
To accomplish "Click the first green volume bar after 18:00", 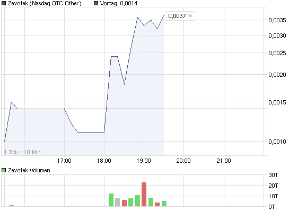I will 111,200.
